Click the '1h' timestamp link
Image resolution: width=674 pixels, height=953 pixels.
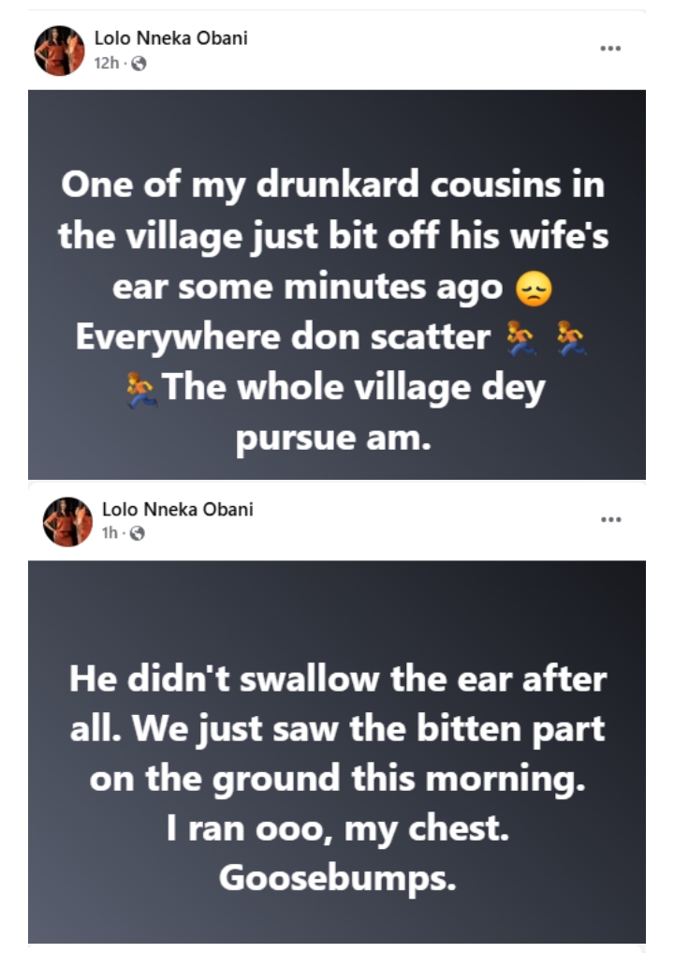tap(109, 533)
